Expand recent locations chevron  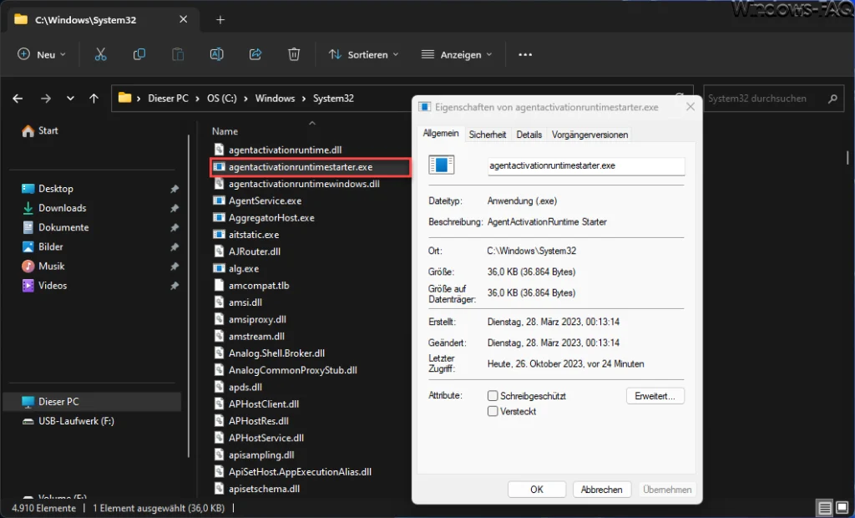tap(70, 99)
